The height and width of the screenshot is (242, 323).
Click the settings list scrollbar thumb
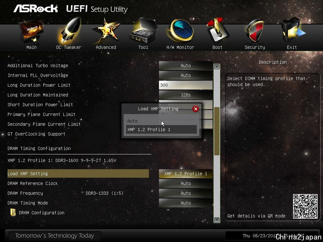point(217,131)
